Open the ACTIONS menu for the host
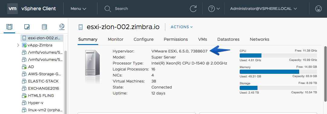The height and width of the screenshot is (114, 327). coord(182,27)
